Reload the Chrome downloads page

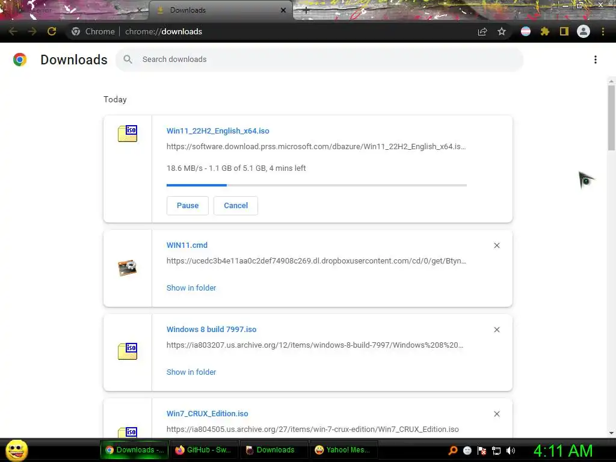pos(52,31)
